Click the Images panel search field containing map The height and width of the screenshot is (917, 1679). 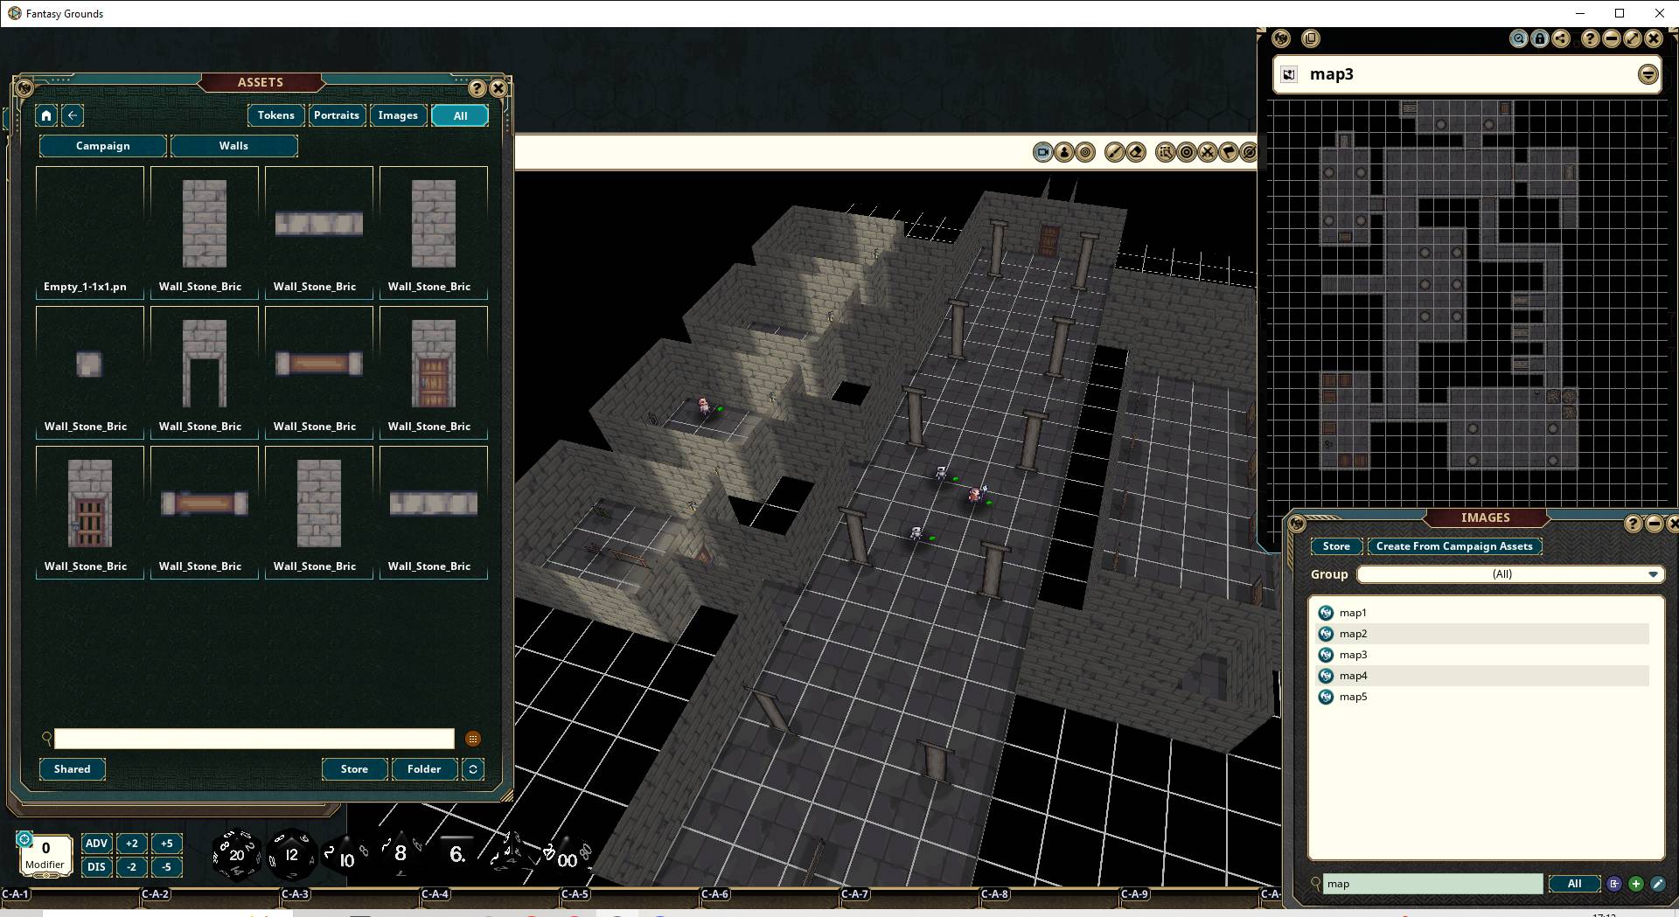1432,884
